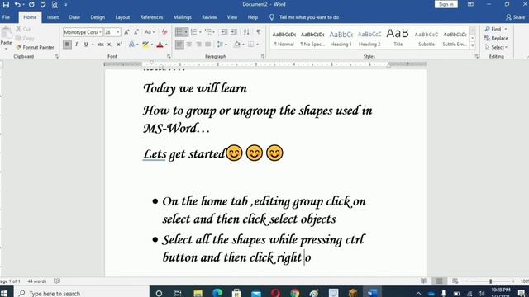Apply the Normal style

click(x=284, y=38)
